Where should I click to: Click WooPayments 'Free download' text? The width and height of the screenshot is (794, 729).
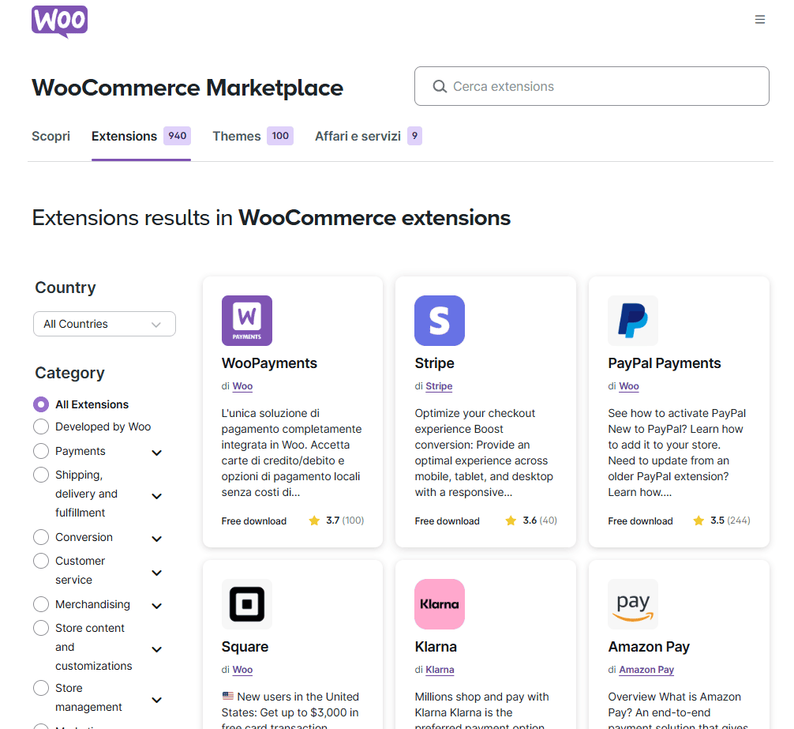pos(253,520)
